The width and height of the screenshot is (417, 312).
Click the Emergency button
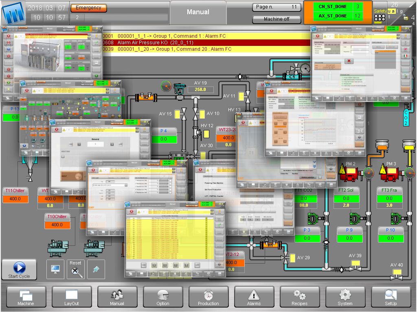[88, 8]
